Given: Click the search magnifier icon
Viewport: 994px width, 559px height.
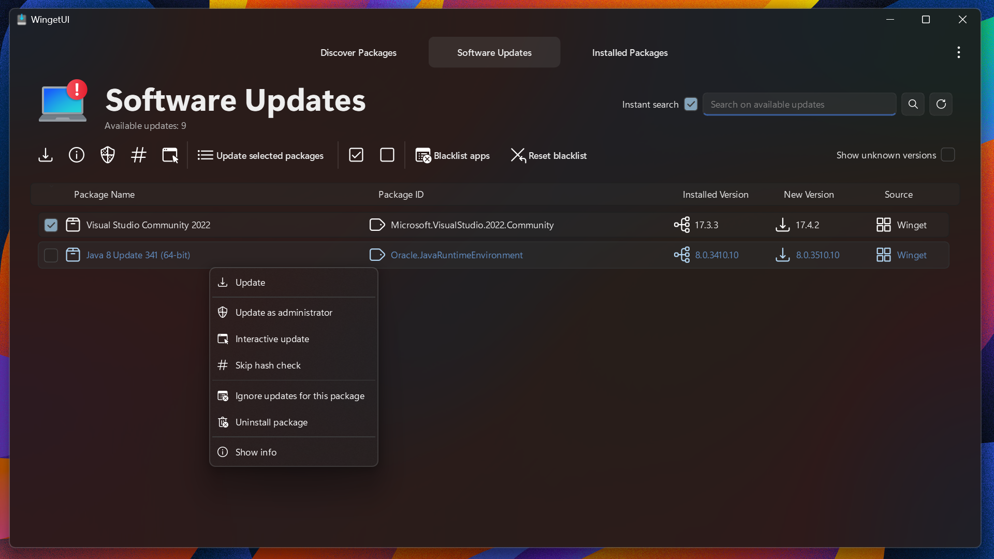Looking at the screenshot, I should (913, 104).
